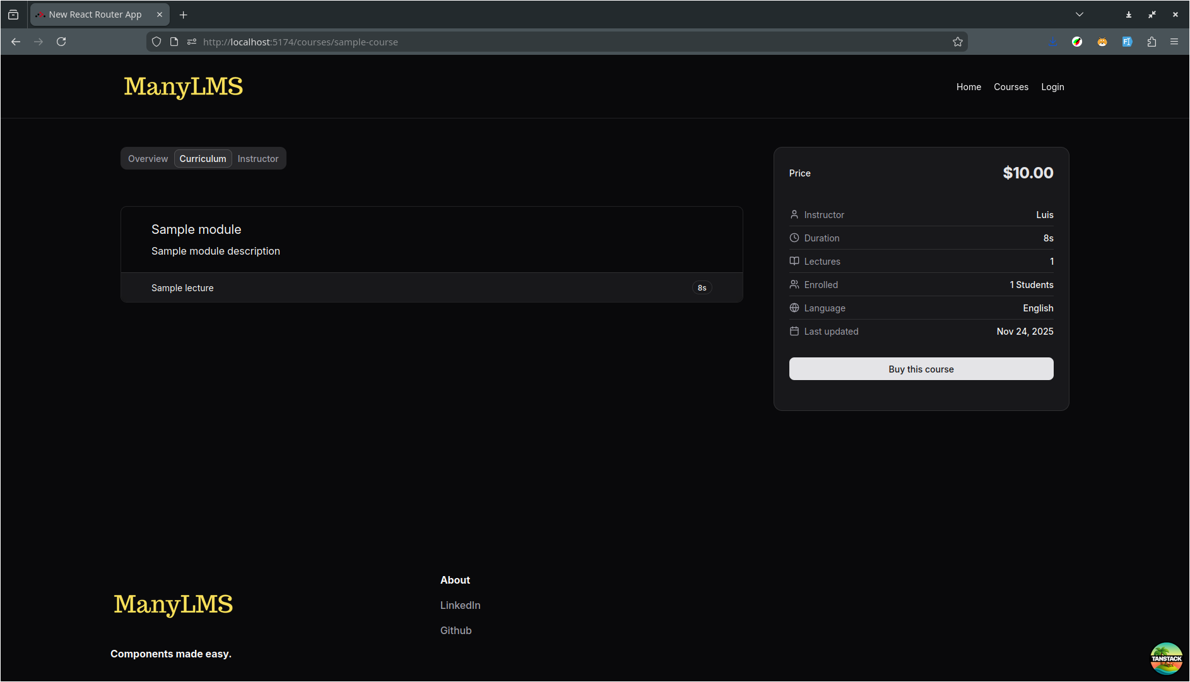1190x682 pixels.
Task: Reload the page using the refresh icon
Action: [61, 42]
